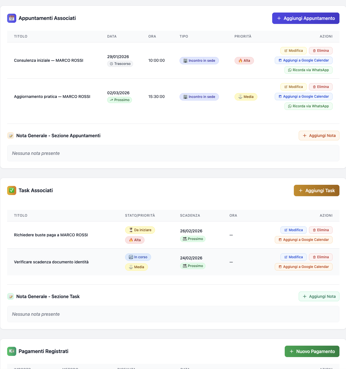Click the fire Alta priority badge for Consulenza iniziale

click(244, 61)
